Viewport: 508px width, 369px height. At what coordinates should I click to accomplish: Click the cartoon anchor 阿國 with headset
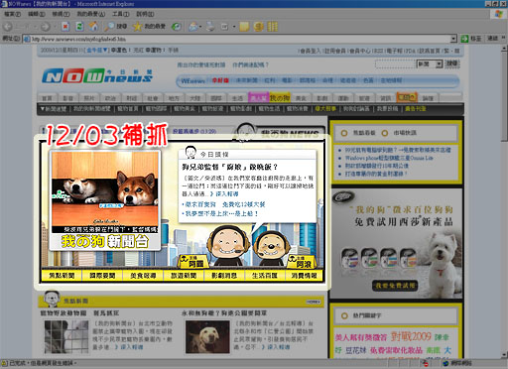[x=228, y=245]
